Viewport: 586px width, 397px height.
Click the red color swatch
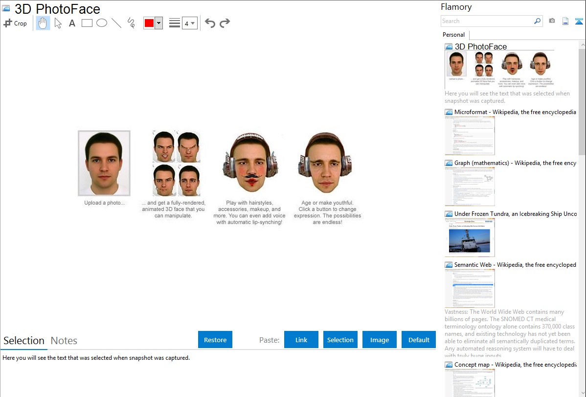(x=149, y=23)
